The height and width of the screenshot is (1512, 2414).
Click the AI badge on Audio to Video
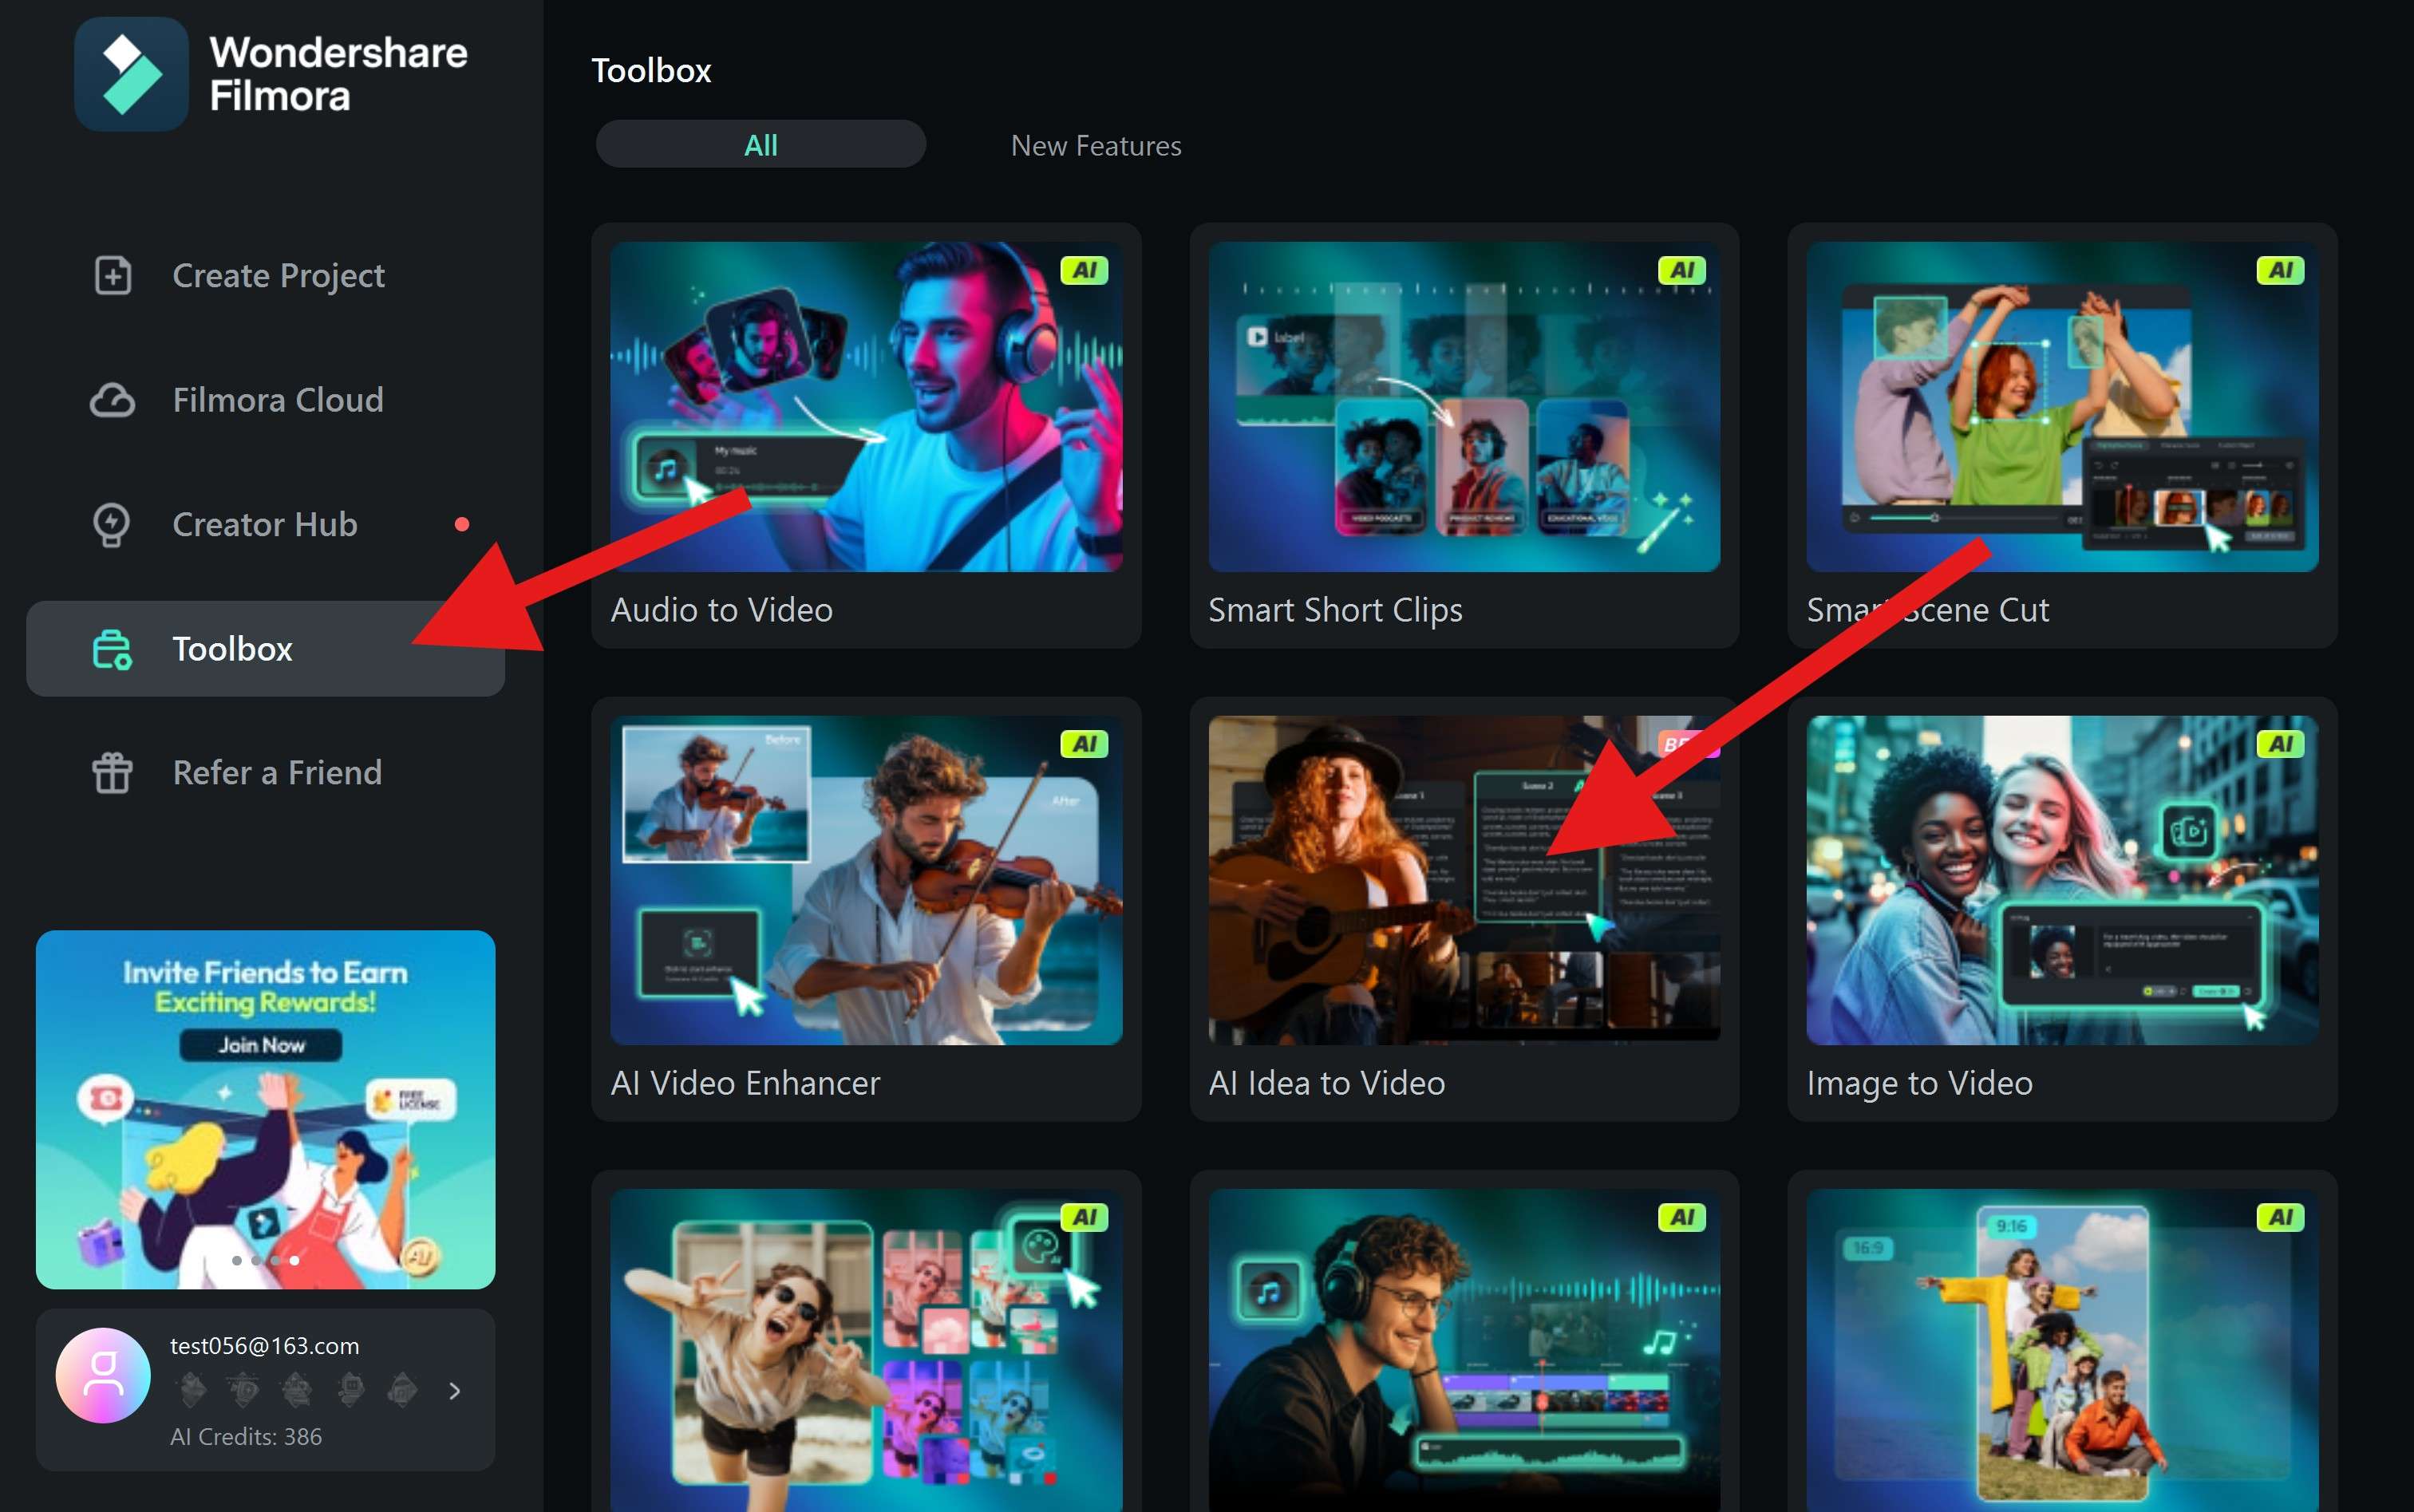[x=1084, y=270]
